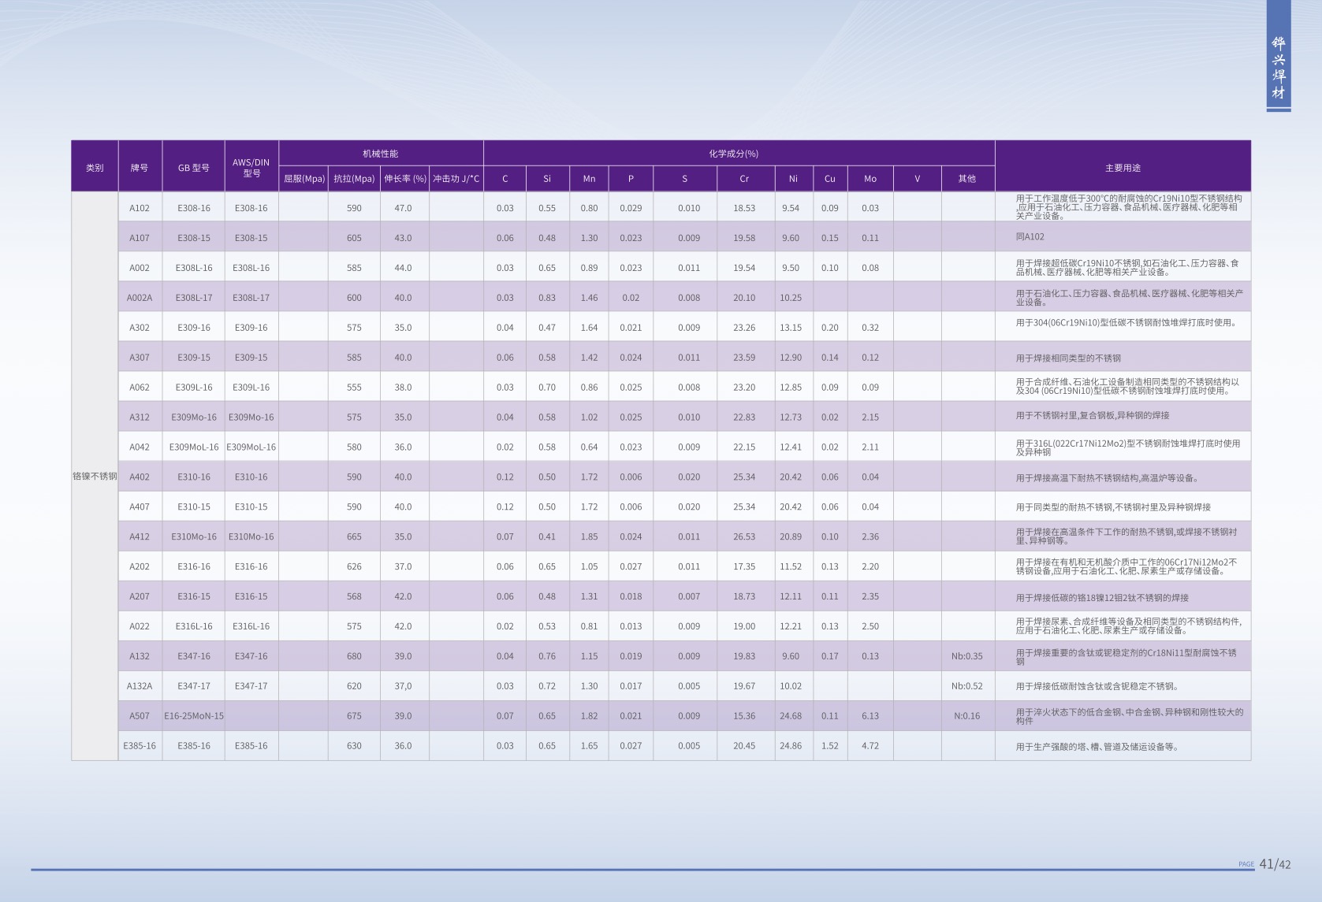Viewport: 1322px width, 902px height.
Task: Click the Nb:0.35 value in 其他 column
Action: [966, 656]
